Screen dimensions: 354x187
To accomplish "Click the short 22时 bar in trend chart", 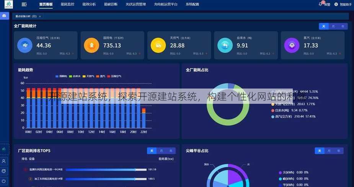I will tap(144, 118).
